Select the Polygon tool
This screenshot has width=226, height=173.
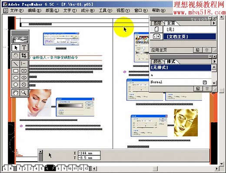tap(16, 84)
